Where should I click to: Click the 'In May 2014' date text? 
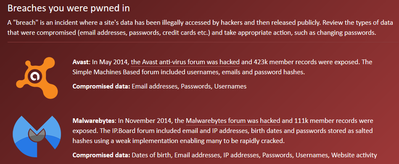click(x=109, y=62)
